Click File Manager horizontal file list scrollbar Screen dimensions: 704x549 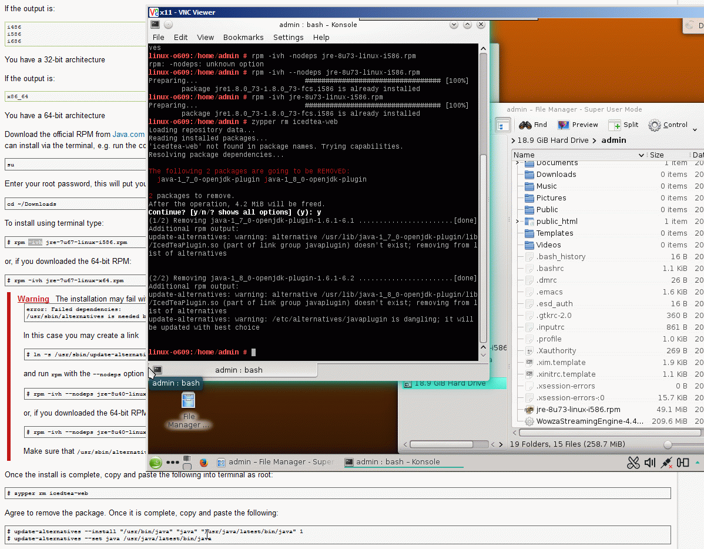[x=610, y=433]
